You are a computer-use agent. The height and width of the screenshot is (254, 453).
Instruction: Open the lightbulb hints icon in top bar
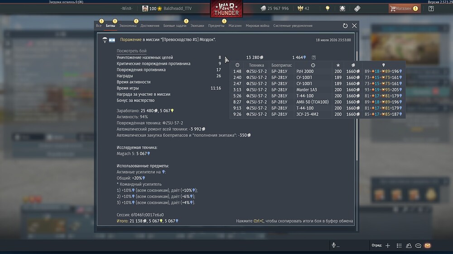click(328, 8)
